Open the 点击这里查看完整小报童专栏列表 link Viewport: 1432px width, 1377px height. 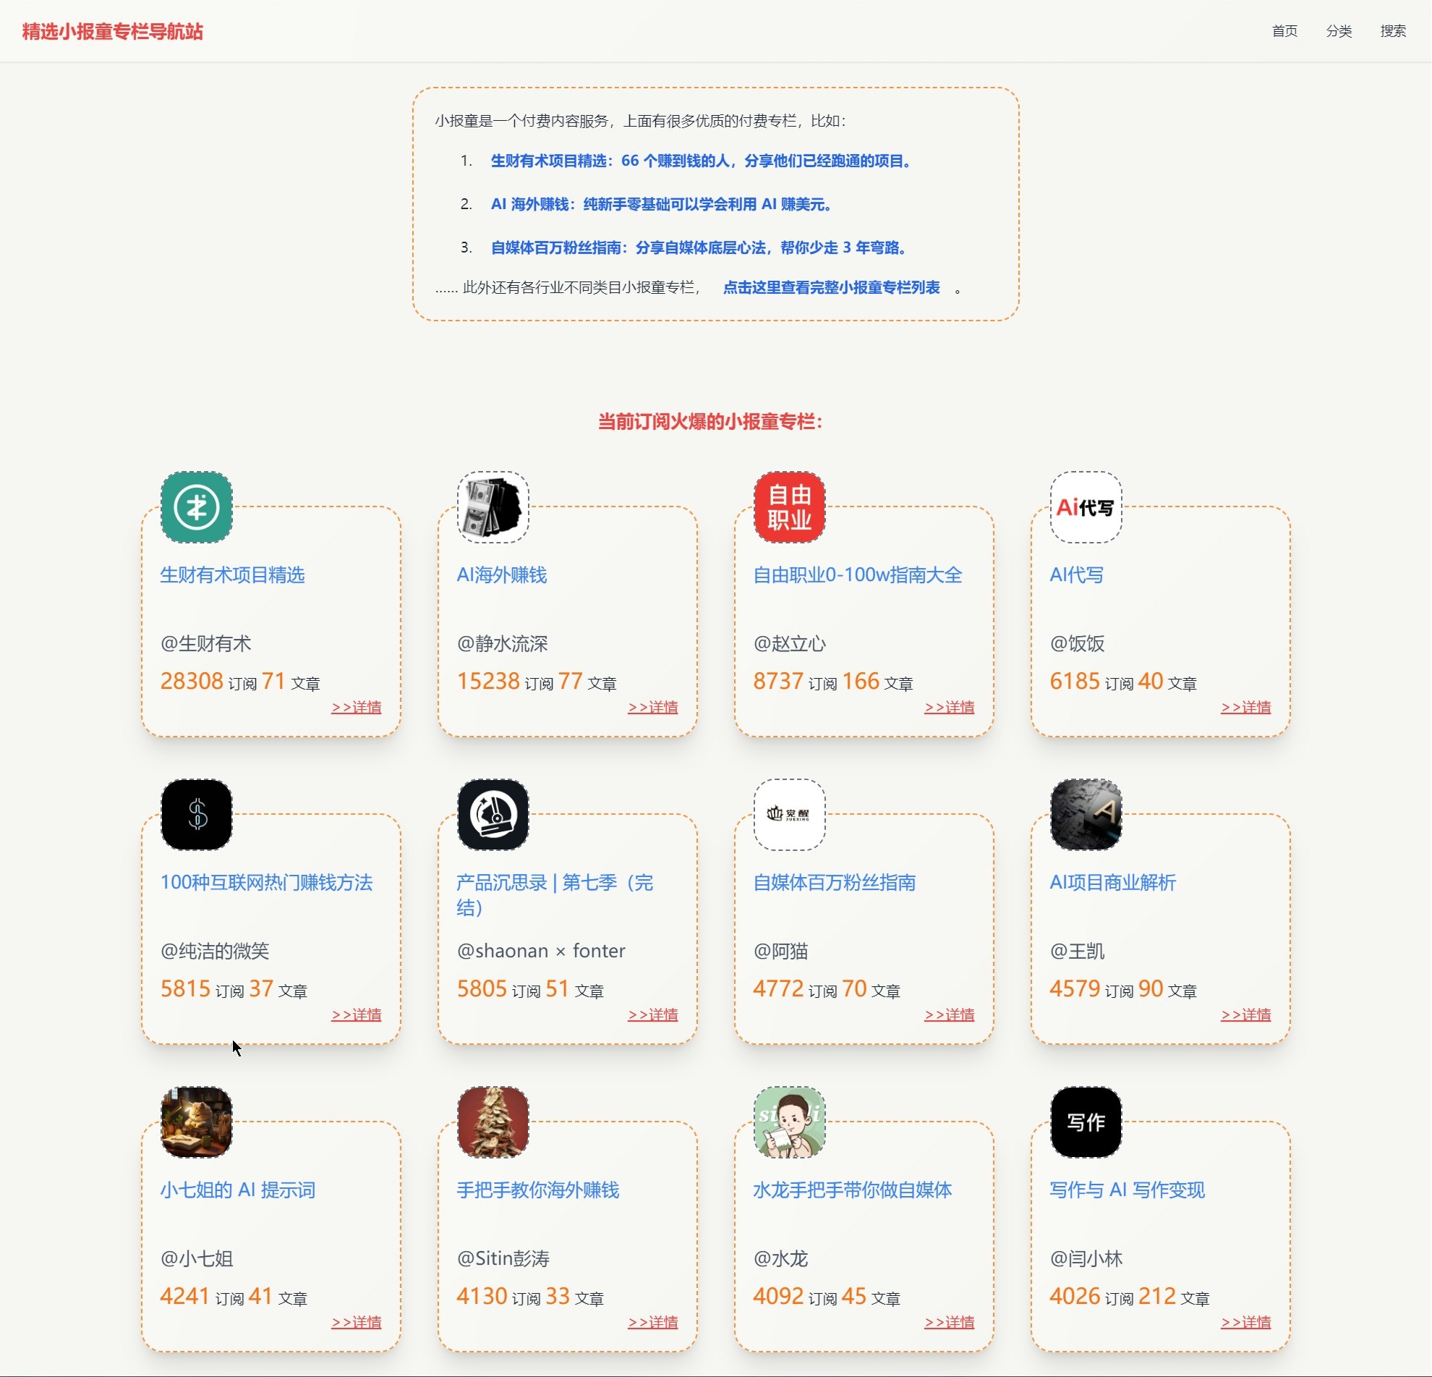(831, 287)
